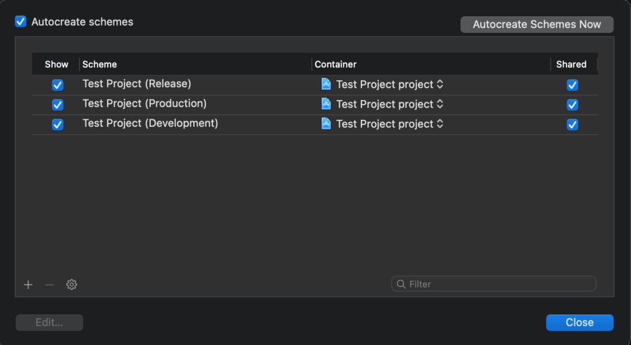
Task: Click the magnifying glass in the Filter field
Action: tap(402, 284)
